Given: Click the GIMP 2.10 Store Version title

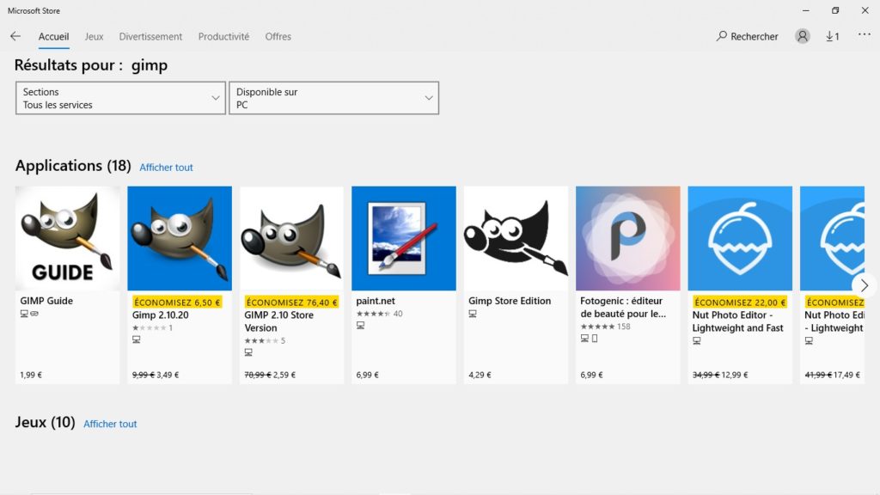Looking at the screenshot, I should click(279, 321).
